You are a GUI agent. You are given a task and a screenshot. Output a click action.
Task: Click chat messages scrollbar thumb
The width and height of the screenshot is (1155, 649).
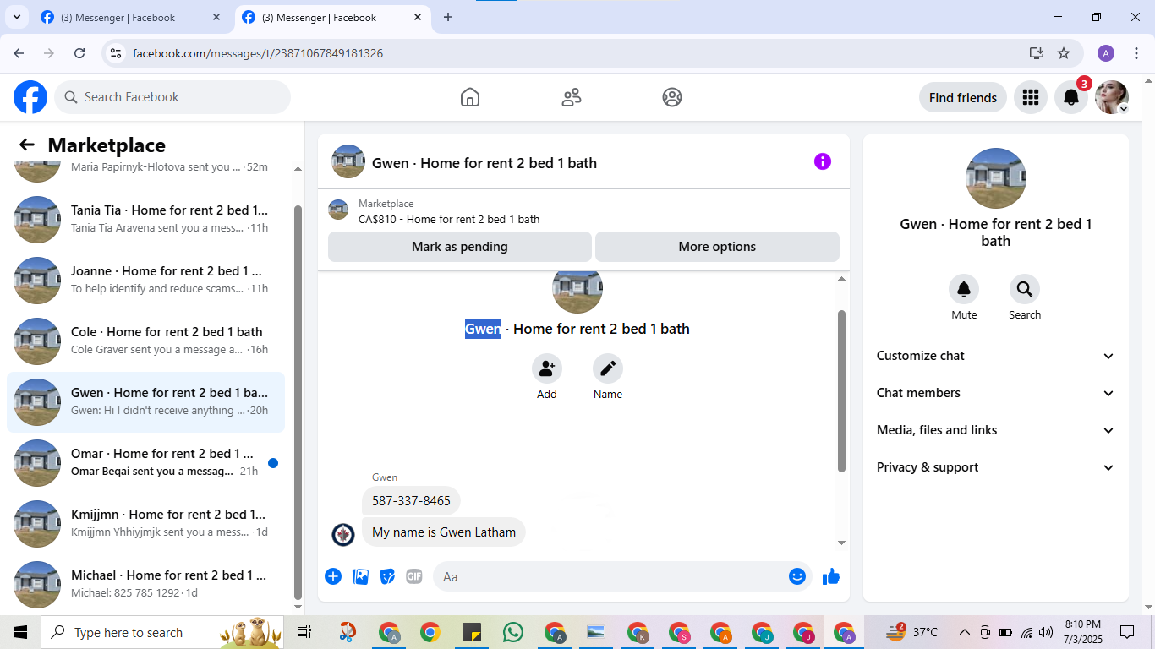[841, 390]
